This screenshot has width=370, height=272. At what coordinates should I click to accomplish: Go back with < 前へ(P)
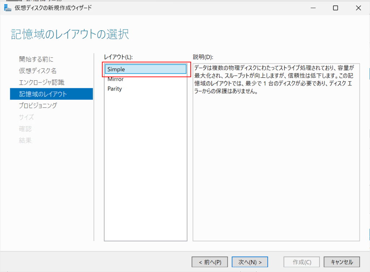pyautogui.click(x=210, y=262)
